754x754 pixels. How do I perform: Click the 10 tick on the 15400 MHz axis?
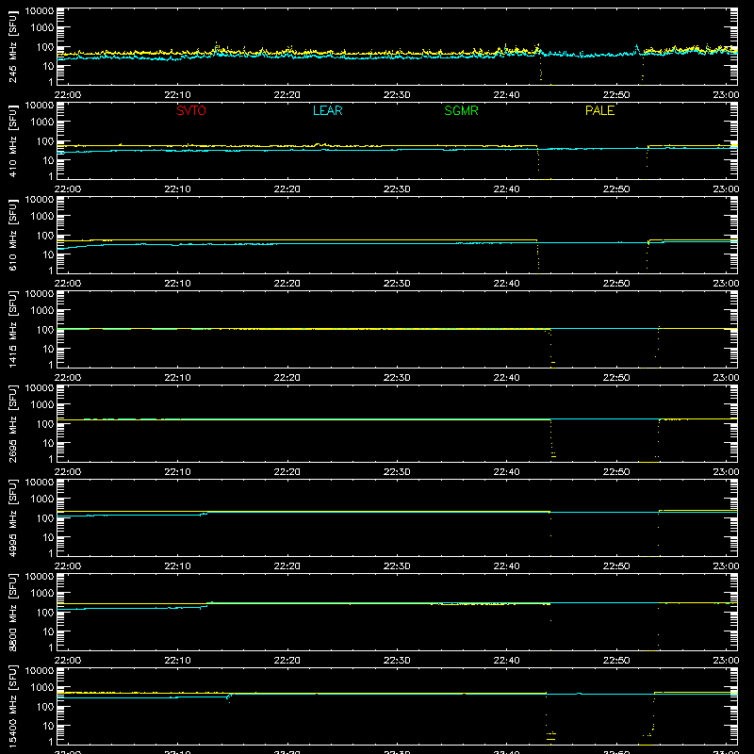tap(48, 726)
